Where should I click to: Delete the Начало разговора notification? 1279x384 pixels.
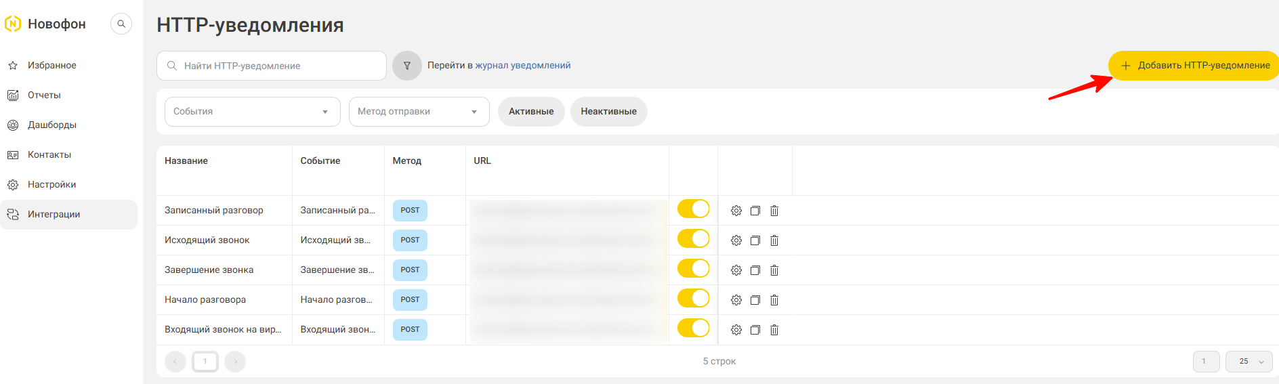pyautogui.click(x=774, y=300)
